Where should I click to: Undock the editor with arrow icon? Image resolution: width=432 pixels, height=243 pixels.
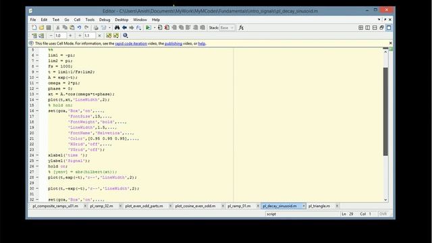point(385,20)
